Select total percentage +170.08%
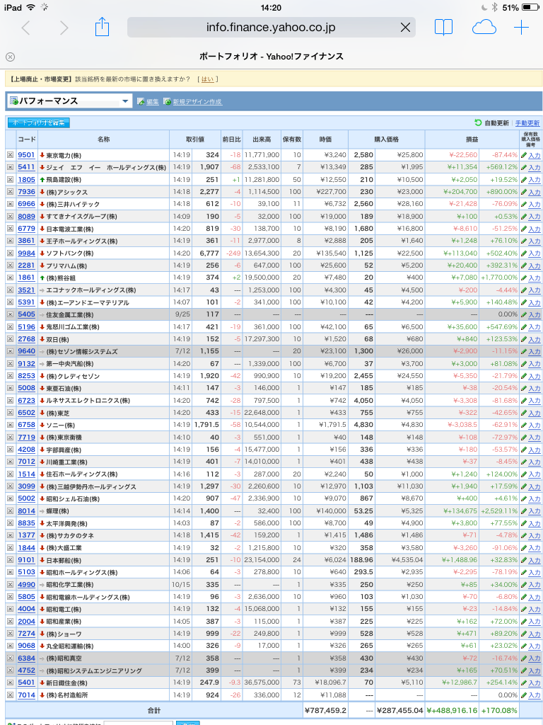 point(499,710)
